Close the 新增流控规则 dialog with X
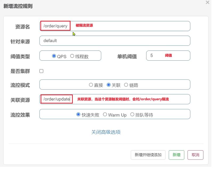Image resolution: width=213 pixels, height=171 pixels. click(x=207, y=2)
